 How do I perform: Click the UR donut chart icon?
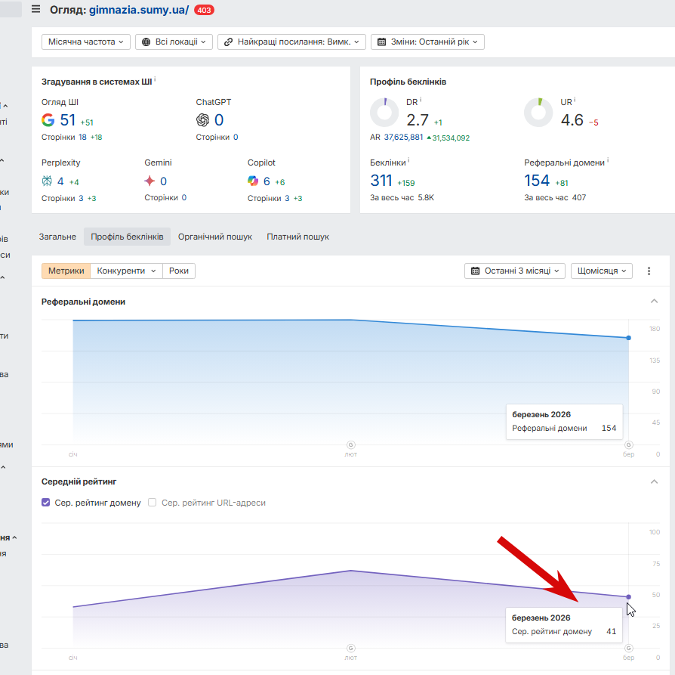[538, 113]
